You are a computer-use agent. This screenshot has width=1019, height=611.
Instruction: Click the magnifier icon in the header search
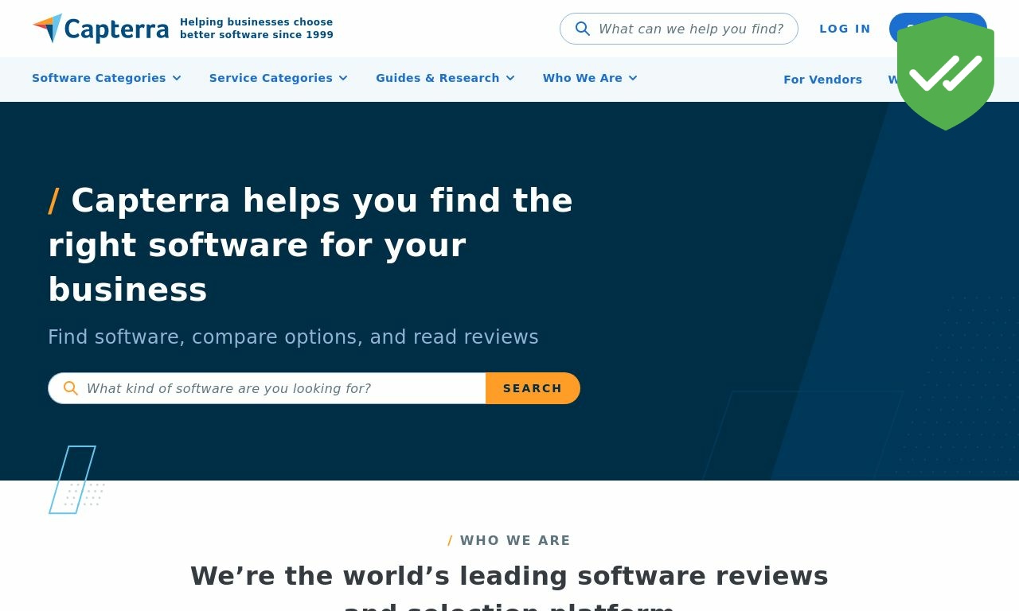coord(583,29)
